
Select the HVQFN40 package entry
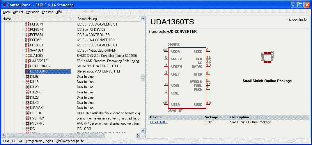37,123
